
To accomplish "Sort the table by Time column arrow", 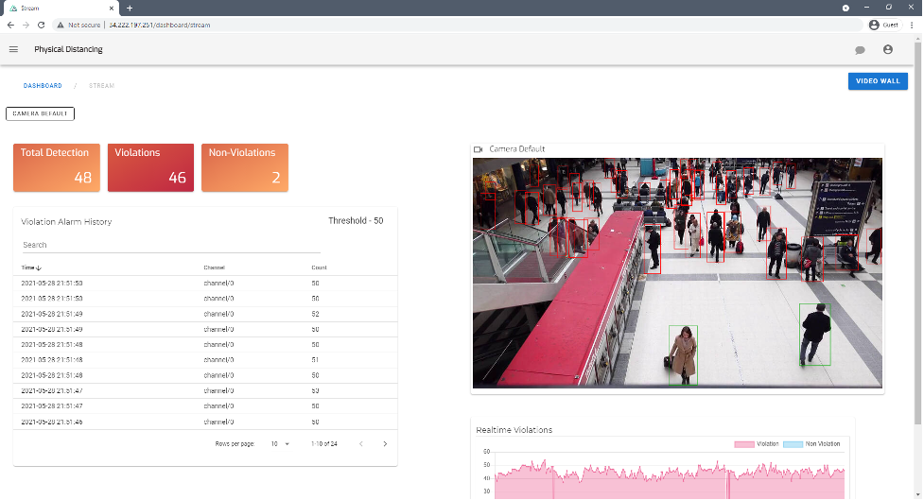I will pos(39,268).
